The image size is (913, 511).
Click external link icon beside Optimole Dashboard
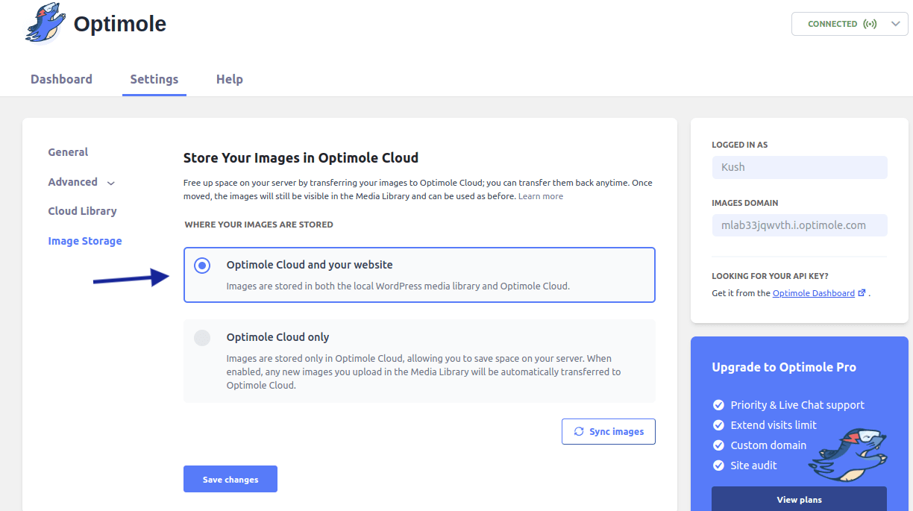[x=862, y=293]
